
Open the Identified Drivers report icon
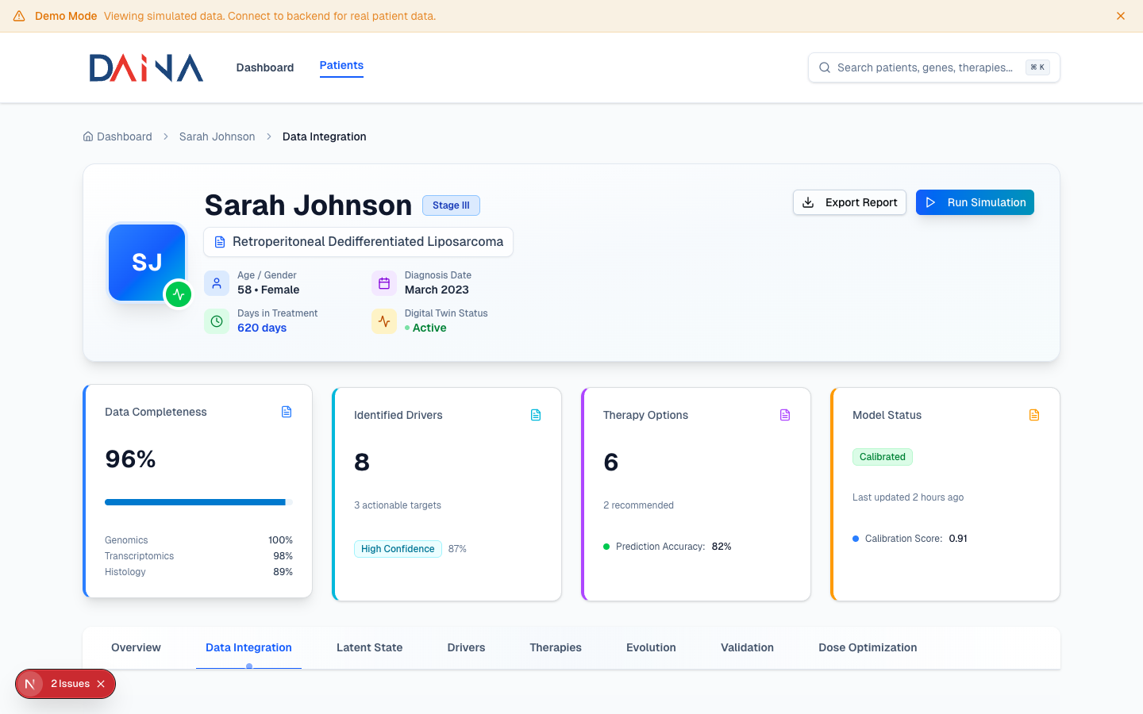pyautogui.click(x=536, y=414)
